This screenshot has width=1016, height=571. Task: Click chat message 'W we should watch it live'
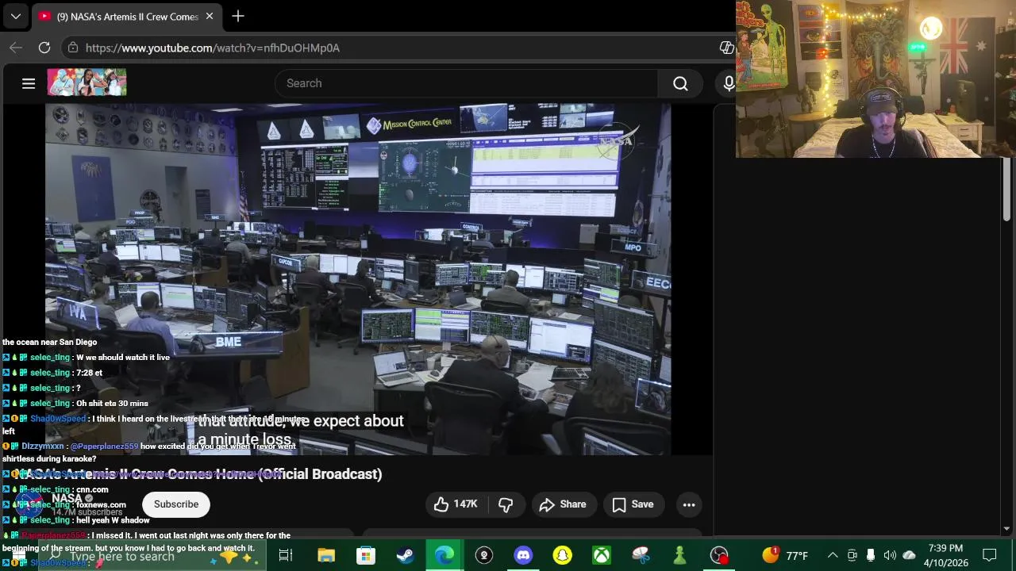(x=123, y=358)
